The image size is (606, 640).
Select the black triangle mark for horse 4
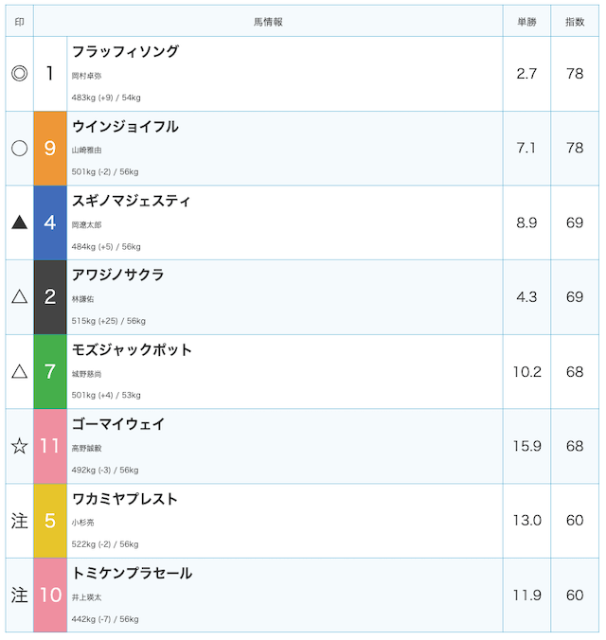[19, 222]
